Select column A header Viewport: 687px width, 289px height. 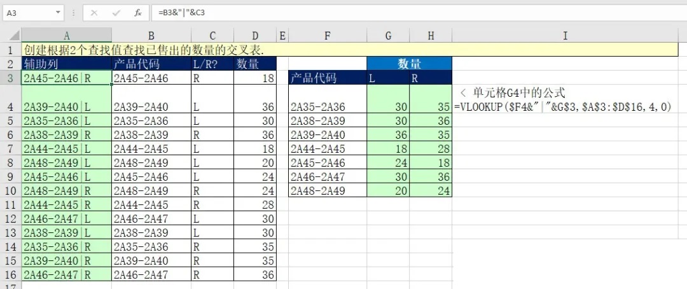pos(66,36)
